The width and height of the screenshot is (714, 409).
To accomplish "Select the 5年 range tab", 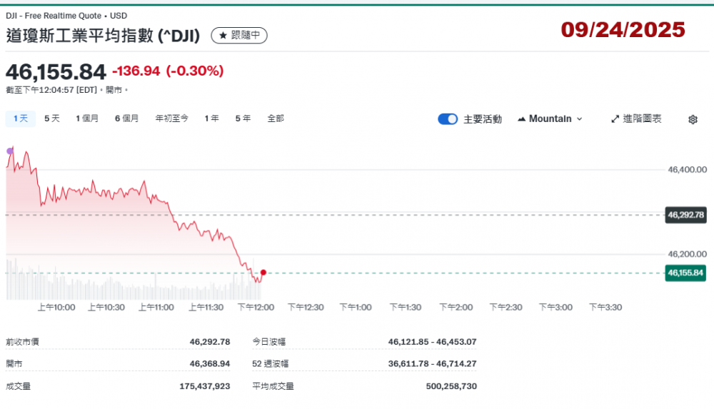I will [243, 118].
